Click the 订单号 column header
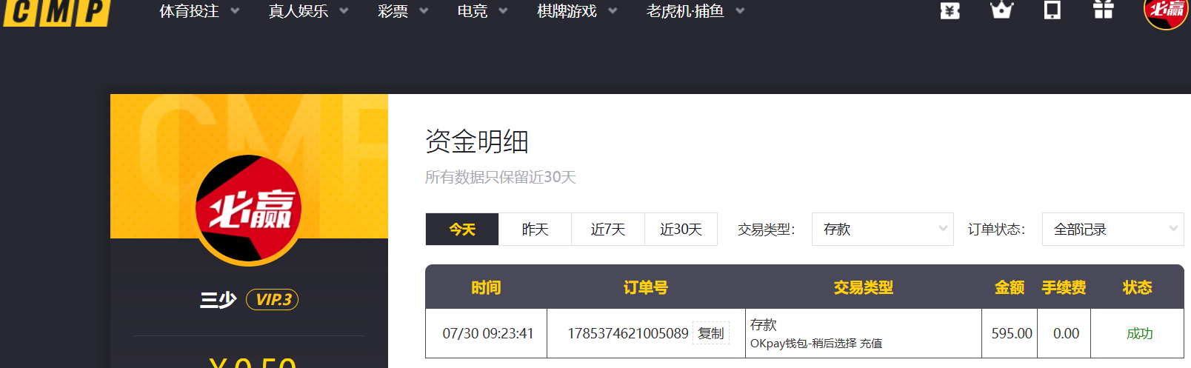The width and height of the screenshot is (1191, 368). (646, 287)
